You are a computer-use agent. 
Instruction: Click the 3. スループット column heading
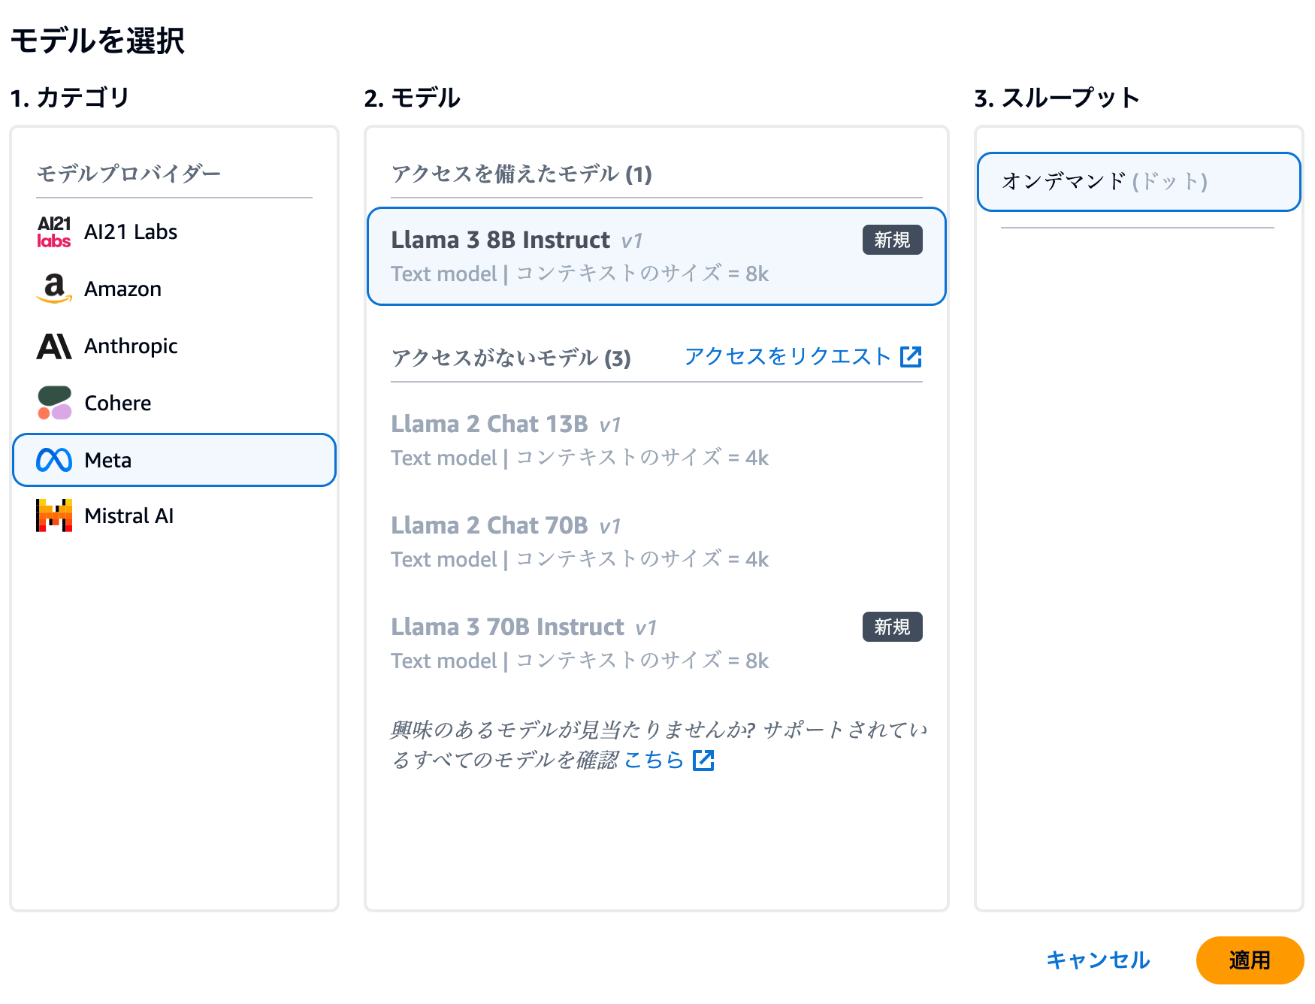1057,98
